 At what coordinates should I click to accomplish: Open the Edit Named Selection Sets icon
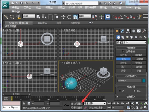pos(139,17)
